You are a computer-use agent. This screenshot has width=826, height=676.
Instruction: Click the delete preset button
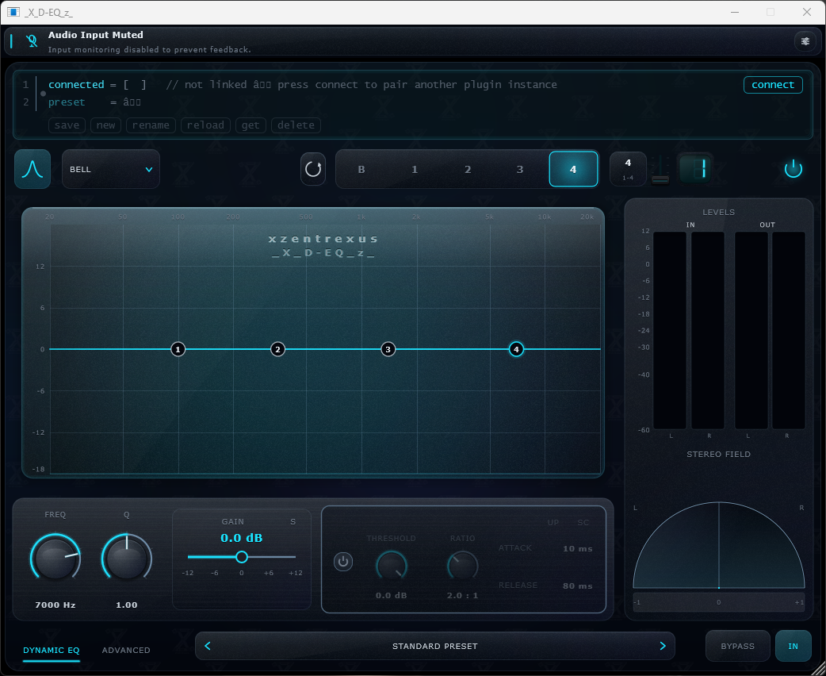[x=296, y=125]
